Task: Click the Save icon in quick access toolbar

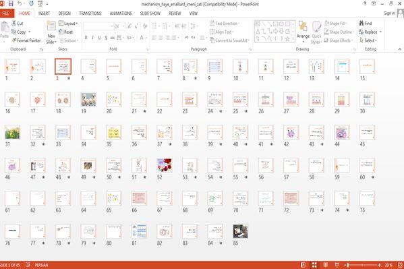Action: 11,3
